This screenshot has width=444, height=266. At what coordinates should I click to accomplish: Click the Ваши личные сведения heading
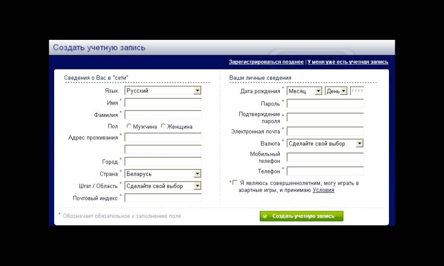(x=260, y=78)
